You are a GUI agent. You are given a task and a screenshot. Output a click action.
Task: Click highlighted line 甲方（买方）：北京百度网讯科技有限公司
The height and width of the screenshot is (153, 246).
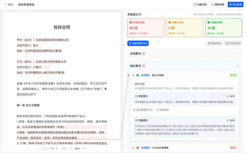pyautogui.click(x=43, y=40)
